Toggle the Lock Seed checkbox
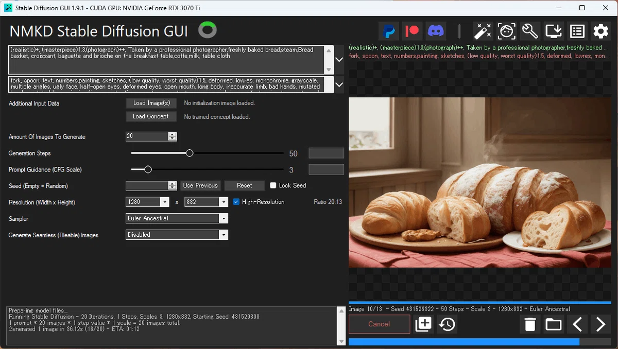This screenshot has height=349, width=618. click(273, 185)
